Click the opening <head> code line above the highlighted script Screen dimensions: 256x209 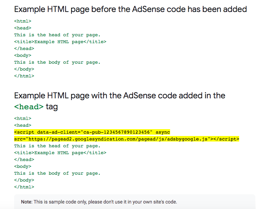point(23,125)
